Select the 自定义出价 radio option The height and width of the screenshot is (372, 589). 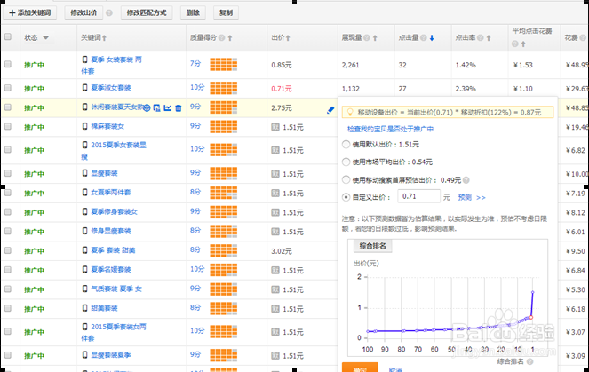(346, 197)
